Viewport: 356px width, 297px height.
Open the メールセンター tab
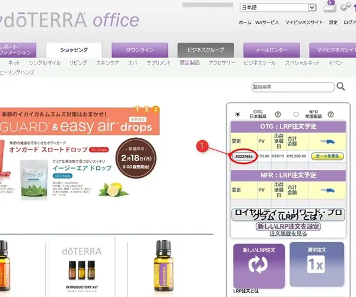[272, 50]
